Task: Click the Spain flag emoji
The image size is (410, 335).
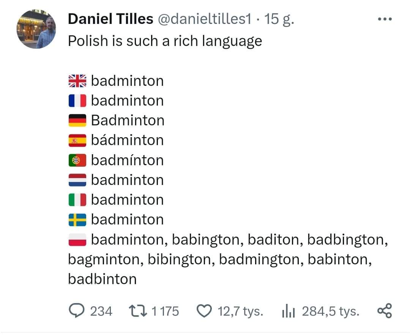Action: [77, 141]
